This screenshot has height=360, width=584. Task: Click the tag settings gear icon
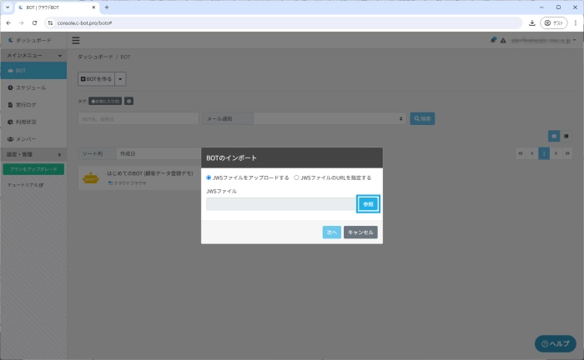[128, 101]
